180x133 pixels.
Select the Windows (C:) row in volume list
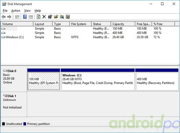[x=15, y=37]
